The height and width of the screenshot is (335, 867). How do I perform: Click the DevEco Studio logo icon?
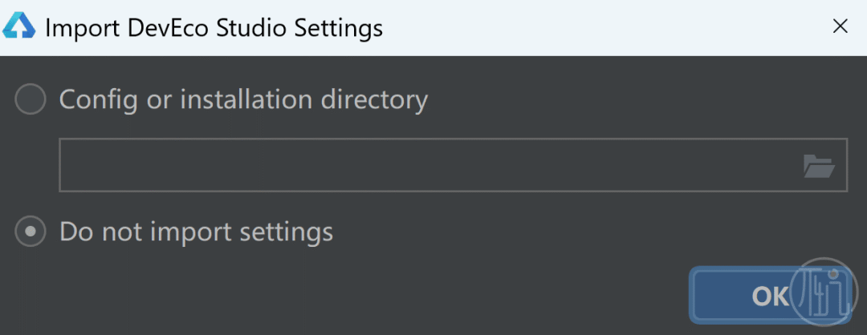18,26
